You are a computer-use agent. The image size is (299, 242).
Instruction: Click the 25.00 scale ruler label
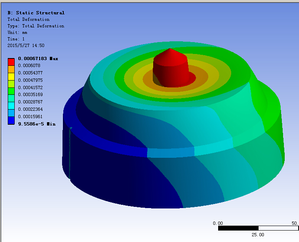pos(258,235)
